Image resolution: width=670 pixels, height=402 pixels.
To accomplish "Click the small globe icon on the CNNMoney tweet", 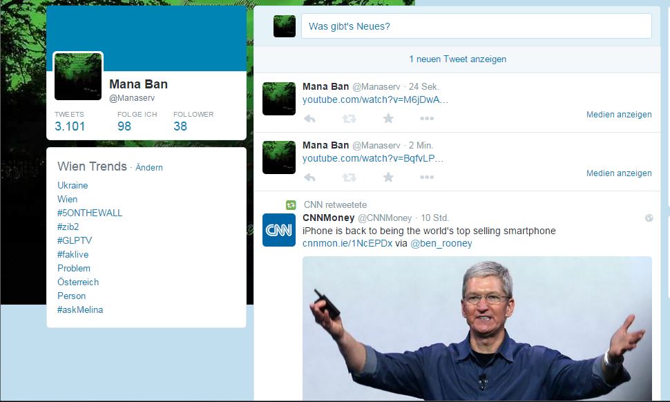I will [x=649, y=218].
